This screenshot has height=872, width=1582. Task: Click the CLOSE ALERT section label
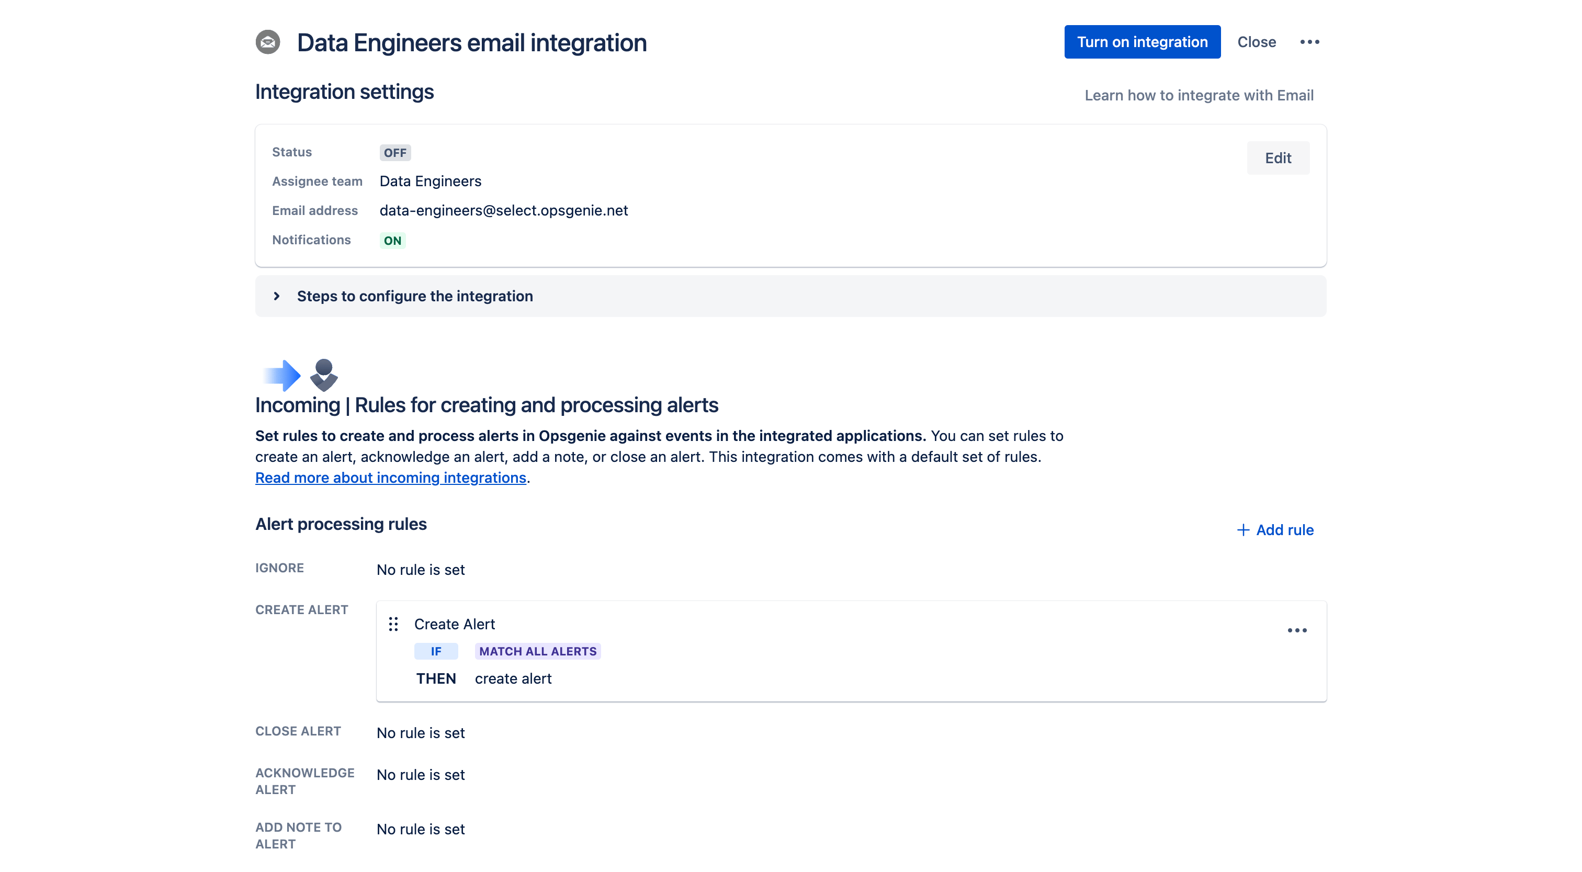click(x=298, y=731)
